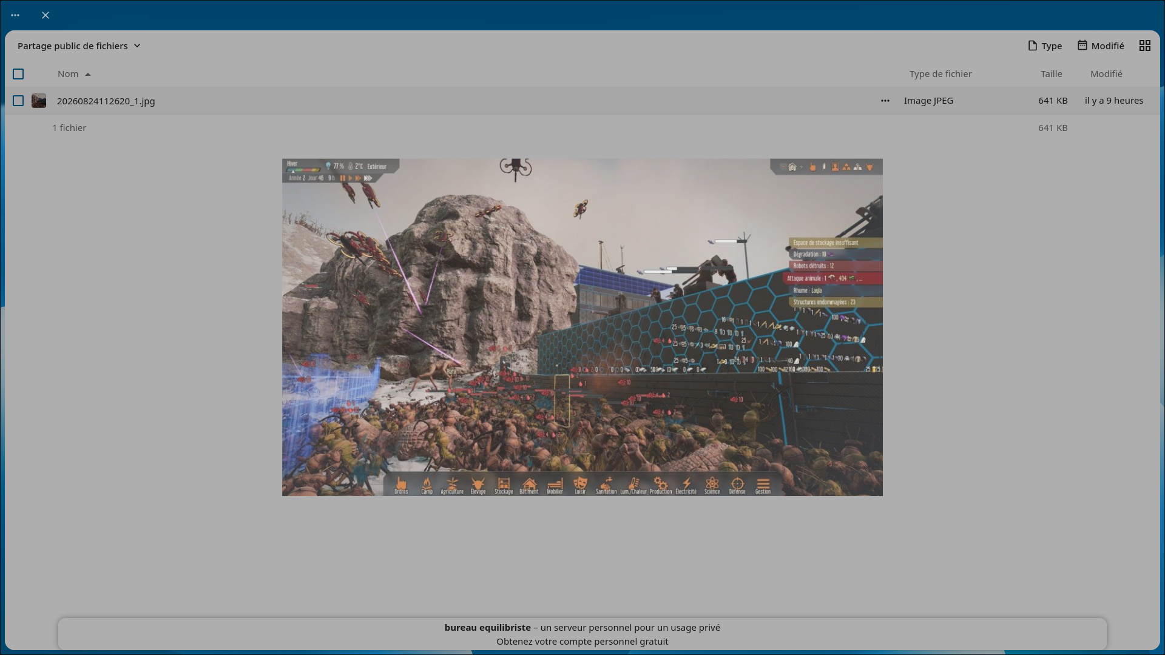This screenshot has width=1165, height=655.
Task: Close the image preview viewer
Action: (46, 15)
